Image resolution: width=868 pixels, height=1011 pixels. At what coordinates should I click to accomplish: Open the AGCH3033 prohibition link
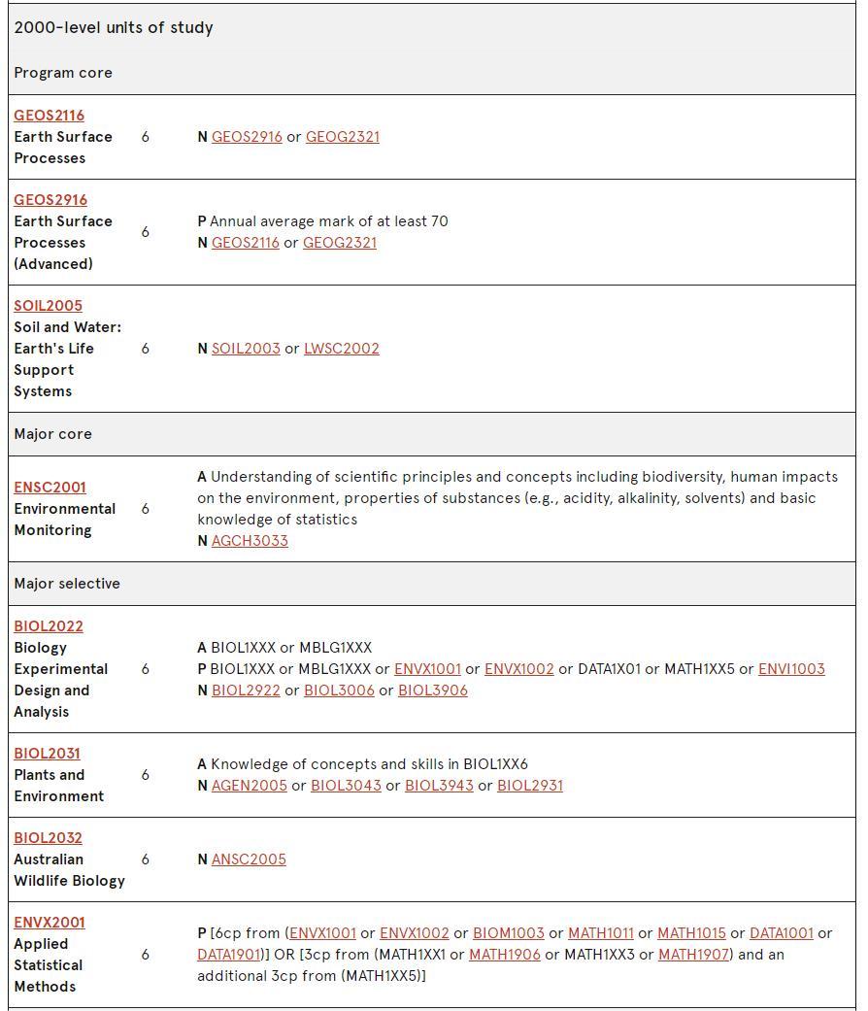coord(250,540)
